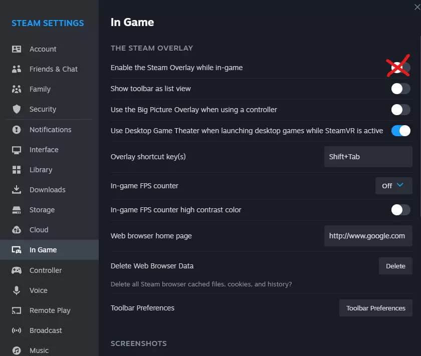This screenshot has height=356, width=421.
Task: Open the In-game FPS counter dropdown
Action: pos(393,186)
